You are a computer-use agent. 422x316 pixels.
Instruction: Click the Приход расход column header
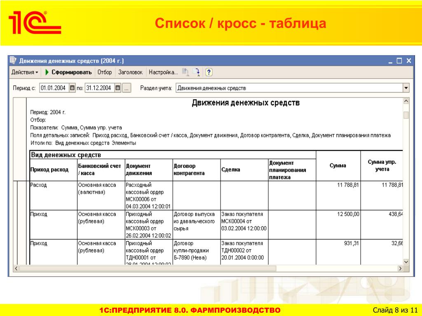pos(53,170)
